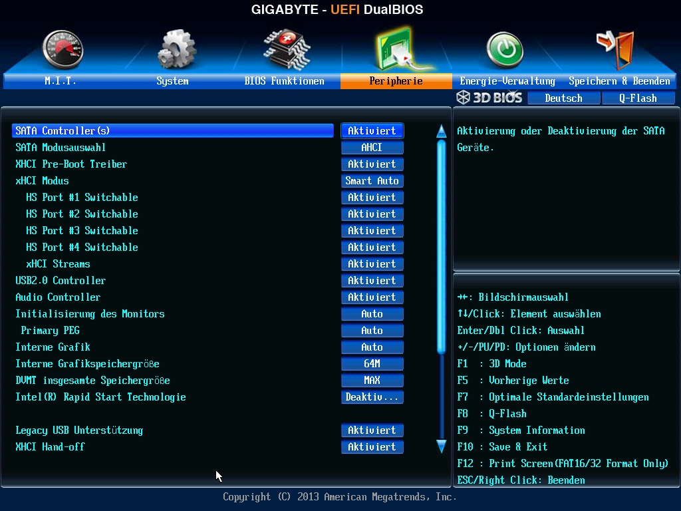Screen dimensions: 681x511
Task: Click the scrollbar down arrow
Action: [442, 446]
